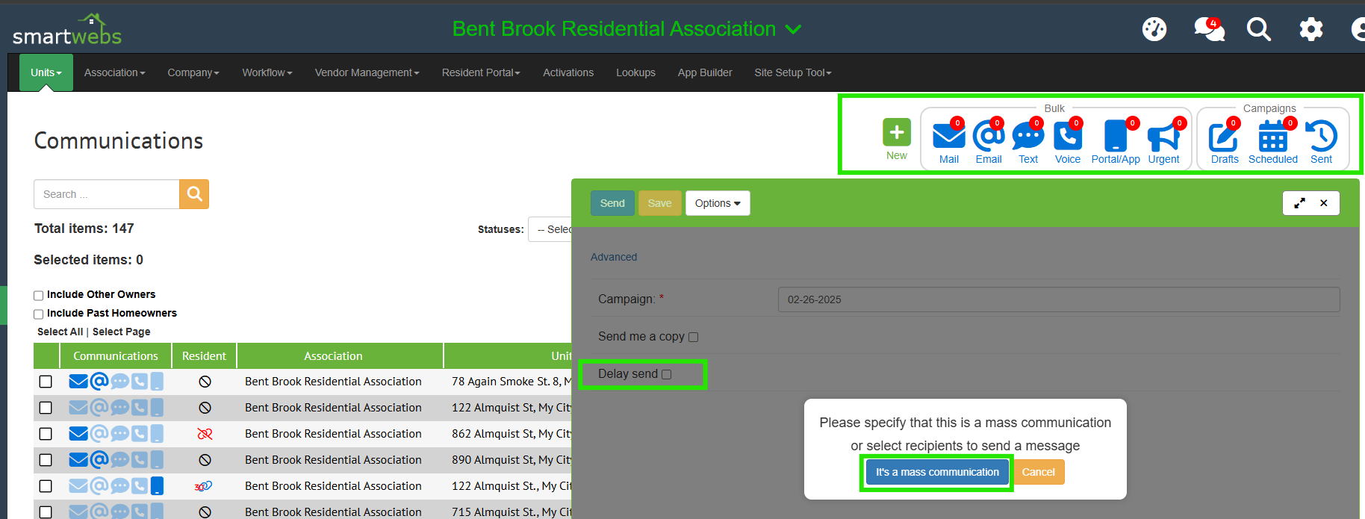Expand the Options dropdown button

(717, 203)
